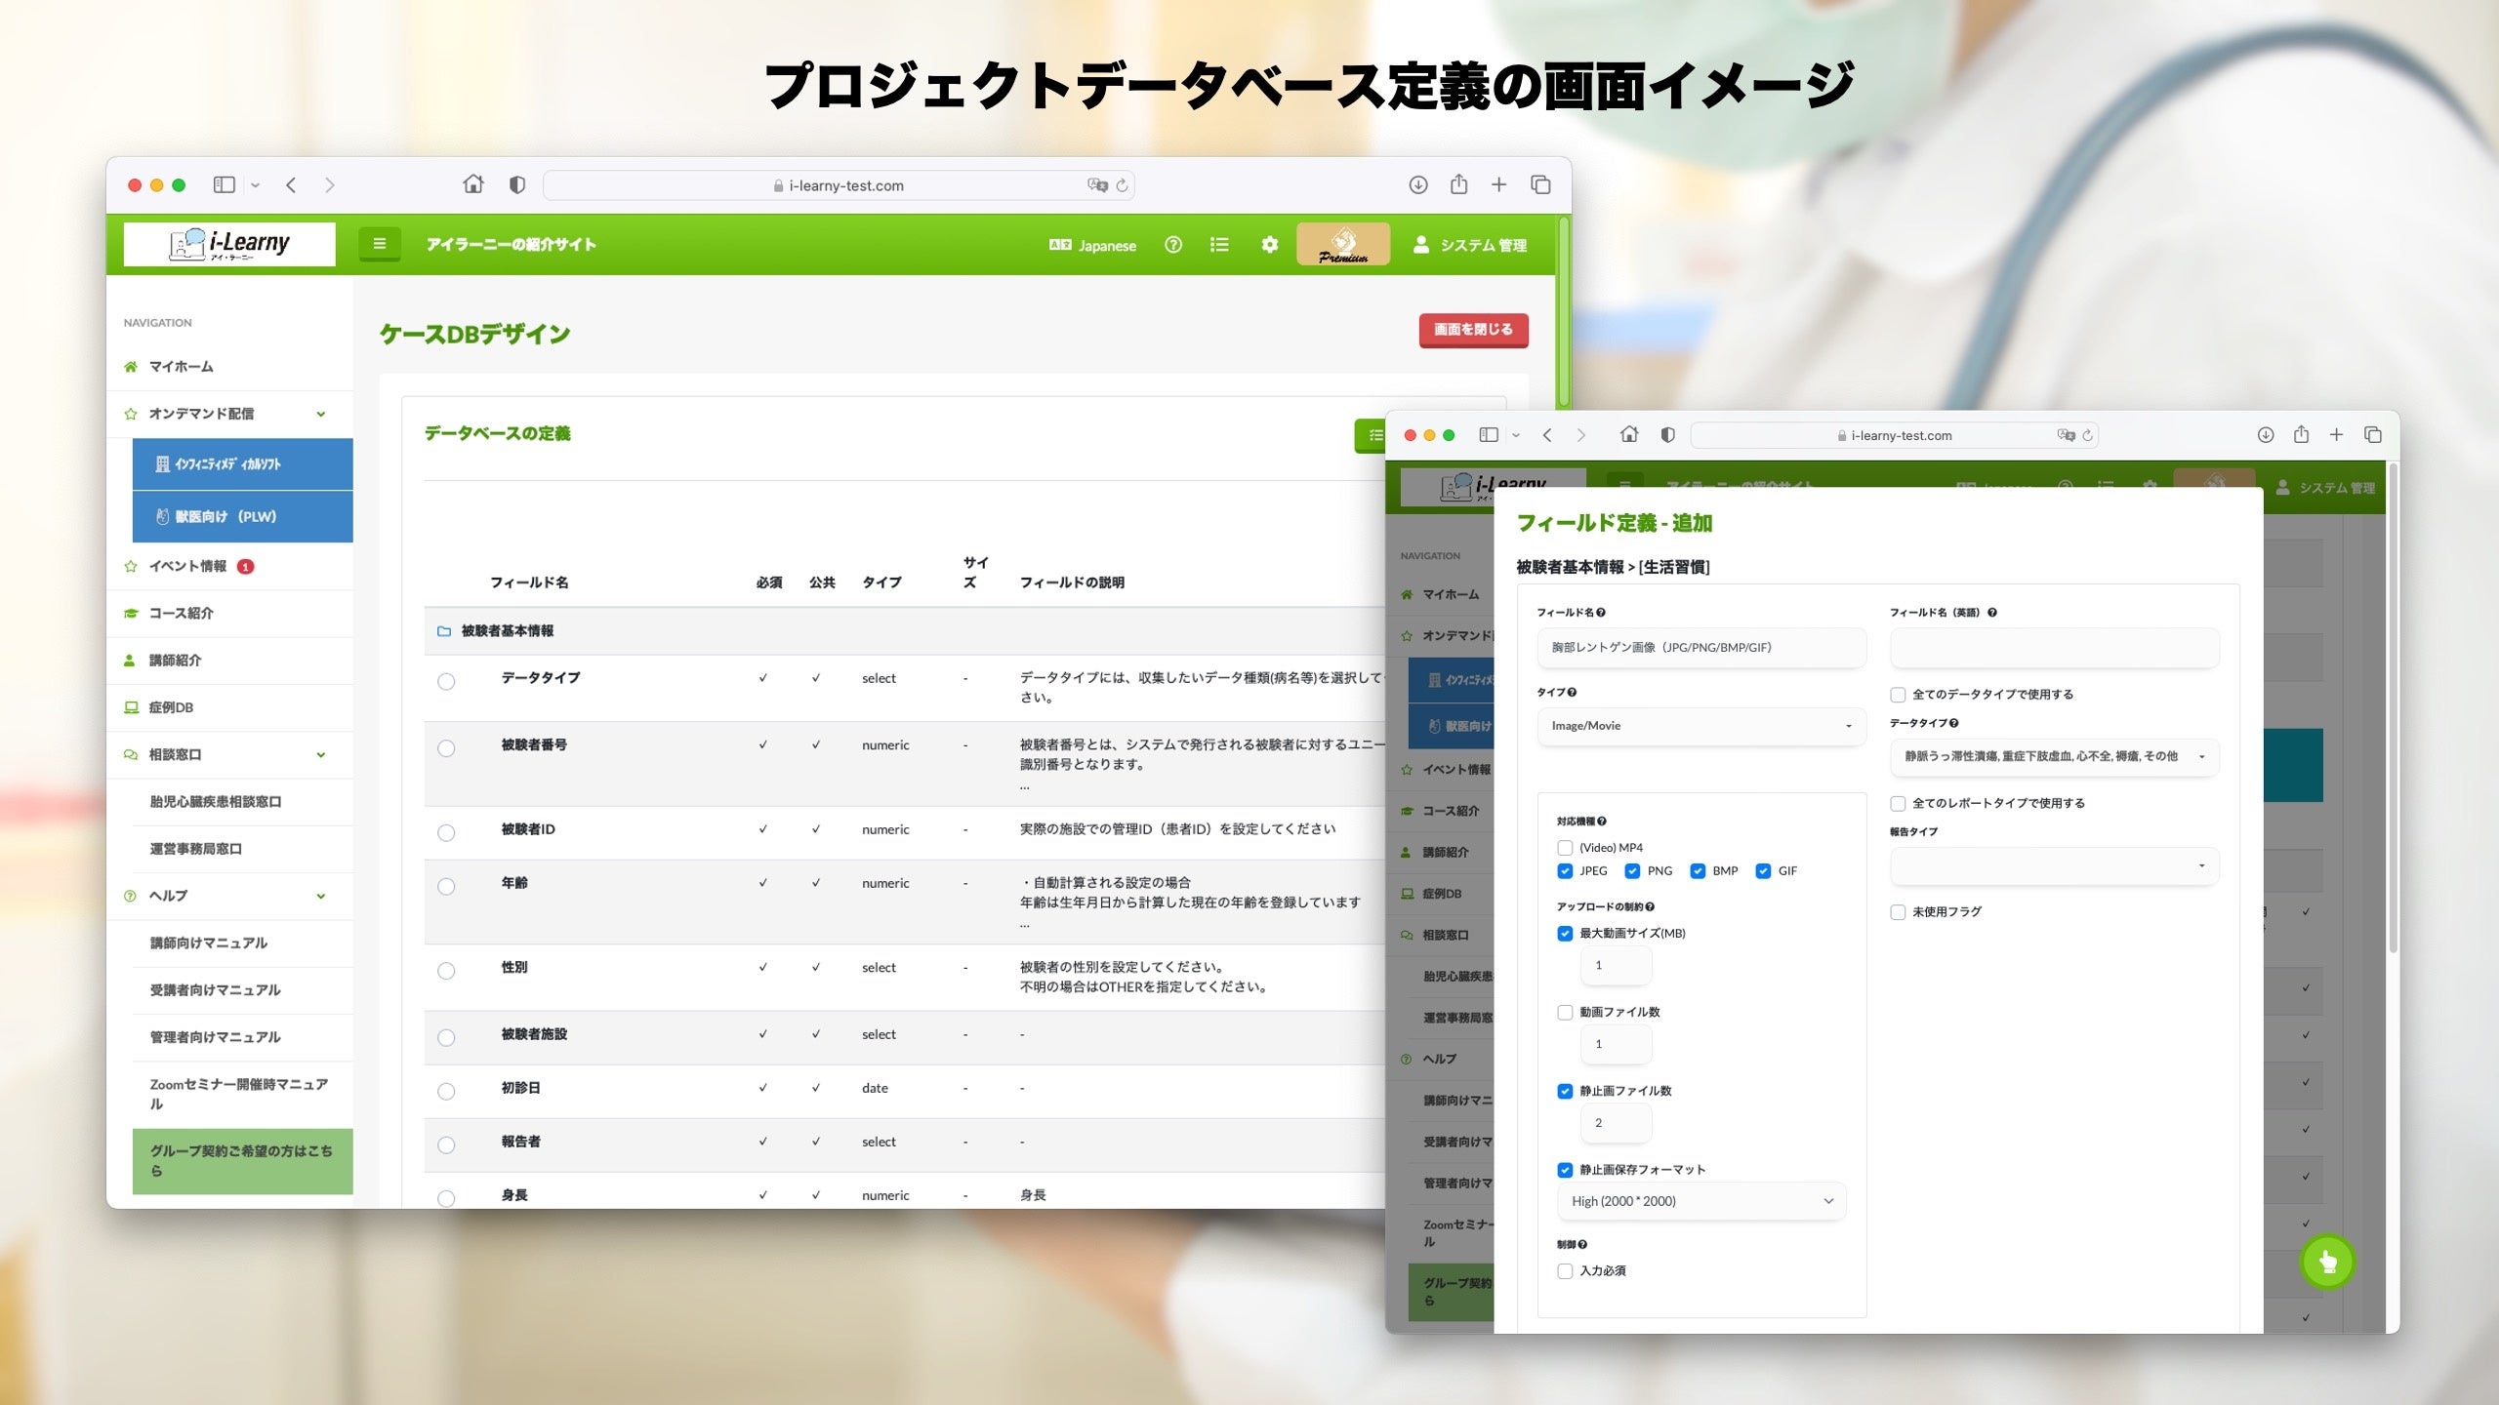Select the radio button for データタイプ row
The image size is (2499, 1405).
446,681
